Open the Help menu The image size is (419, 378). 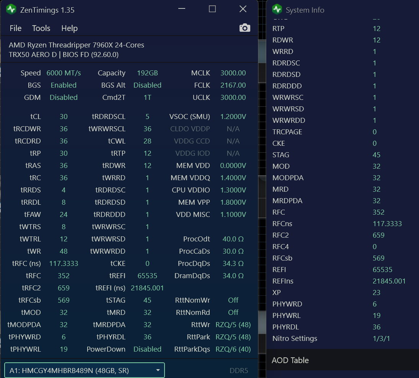coord(69,28)
